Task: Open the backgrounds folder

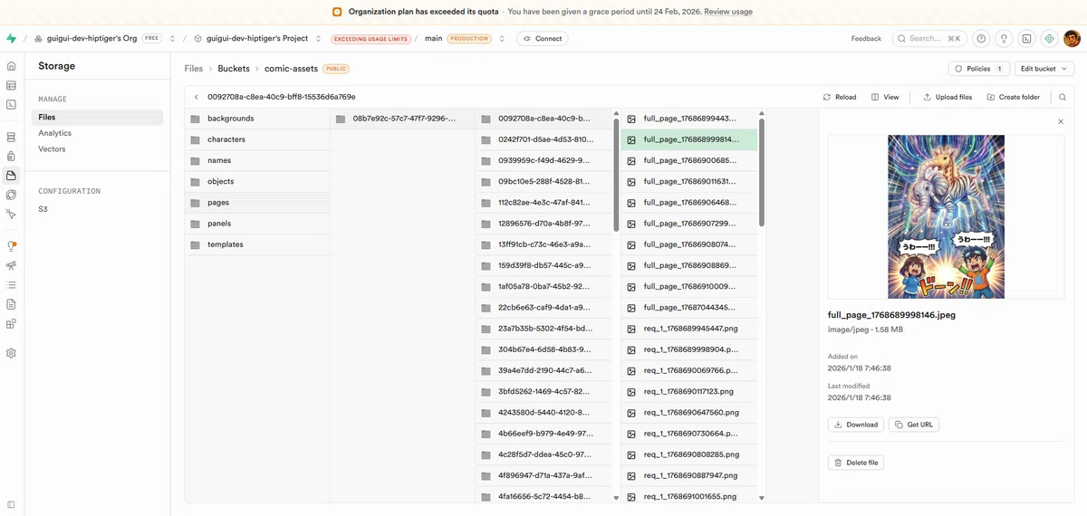Action: pyautogui.click(x=257, y=119)
